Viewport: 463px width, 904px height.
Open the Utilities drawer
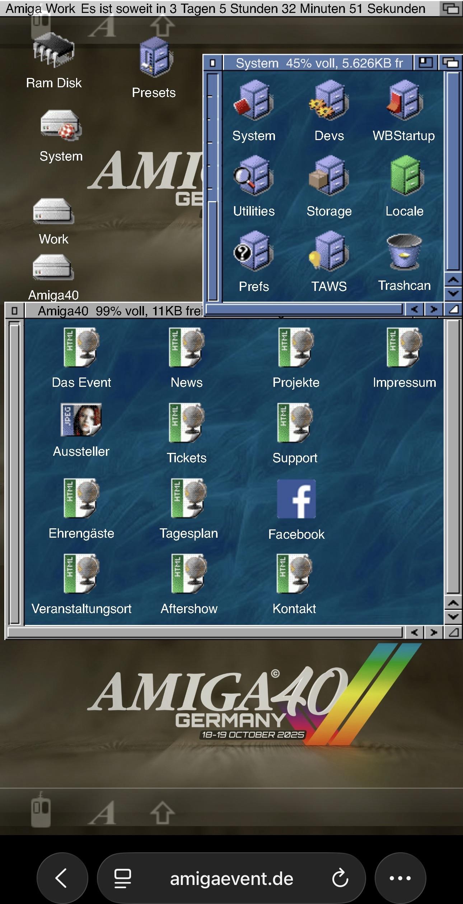[254, 176]
